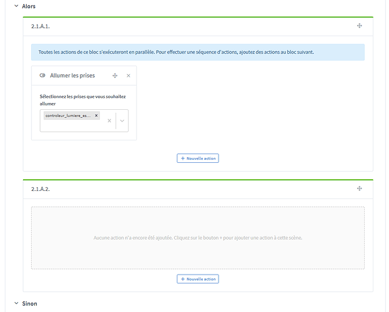
Task: Click the controleur_lumiere_es tag label
Action: (x=69, y=116)
